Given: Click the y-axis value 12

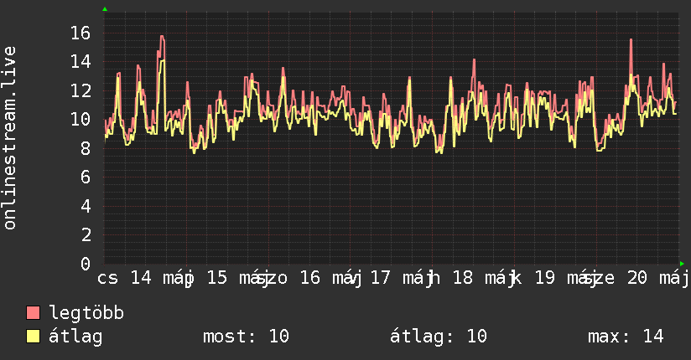Looking at the screenshot, I should [81, 90].
